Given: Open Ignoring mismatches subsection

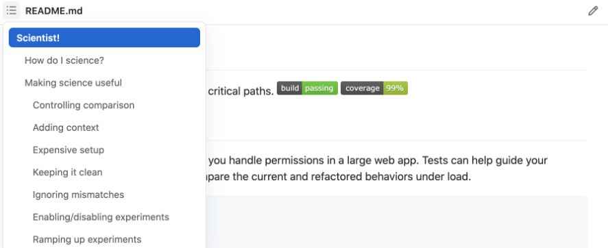Looking at the screenshot, I should click(x=78, y=195).
